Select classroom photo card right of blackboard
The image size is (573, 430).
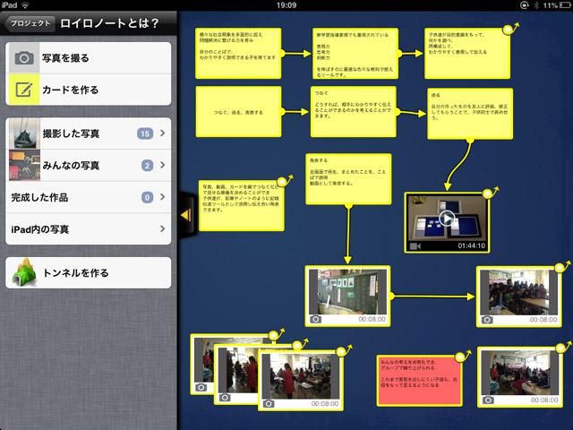[519, 297]
